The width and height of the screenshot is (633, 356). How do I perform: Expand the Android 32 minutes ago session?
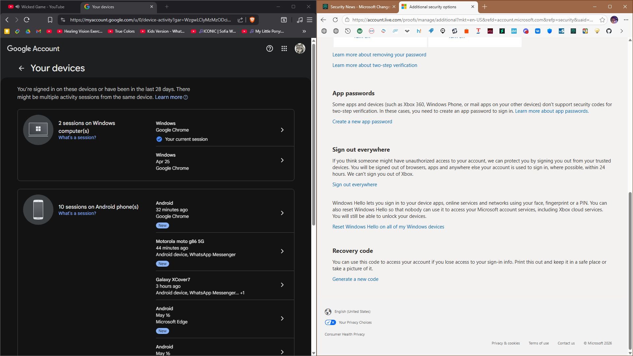click(225, 214)
